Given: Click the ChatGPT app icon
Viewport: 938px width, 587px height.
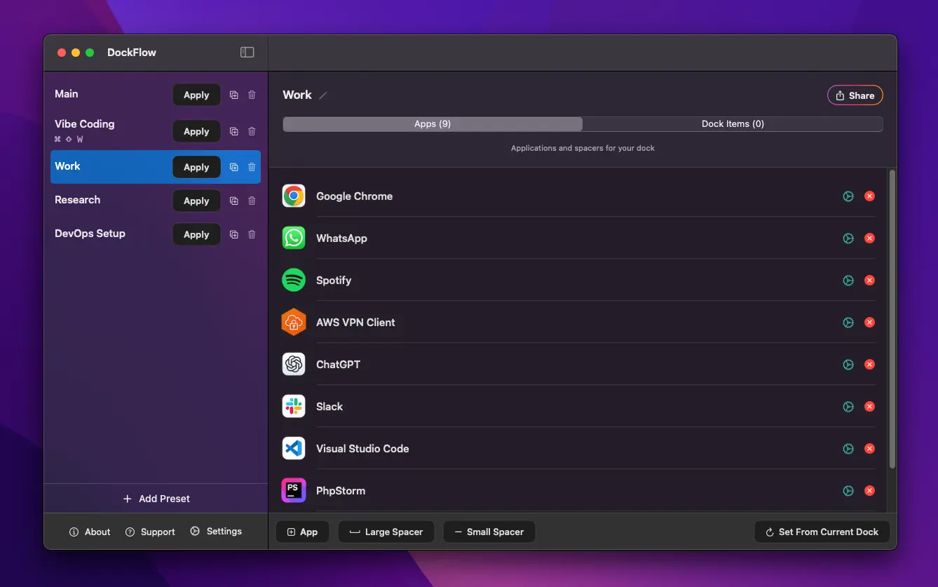Looking at the screenshot, I should pyautogui.click(x=294, y=364).
